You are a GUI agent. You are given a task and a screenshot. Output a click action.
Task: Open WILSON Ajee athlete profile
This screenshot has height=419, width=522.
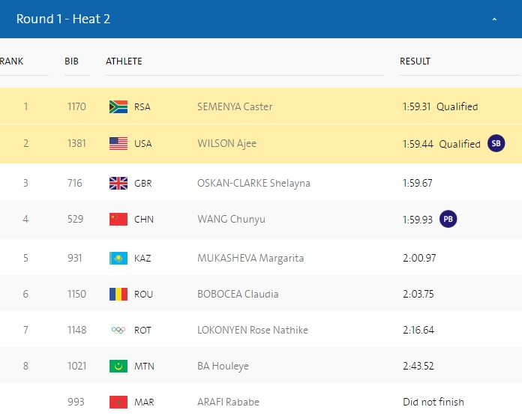[x=226, y=144]
